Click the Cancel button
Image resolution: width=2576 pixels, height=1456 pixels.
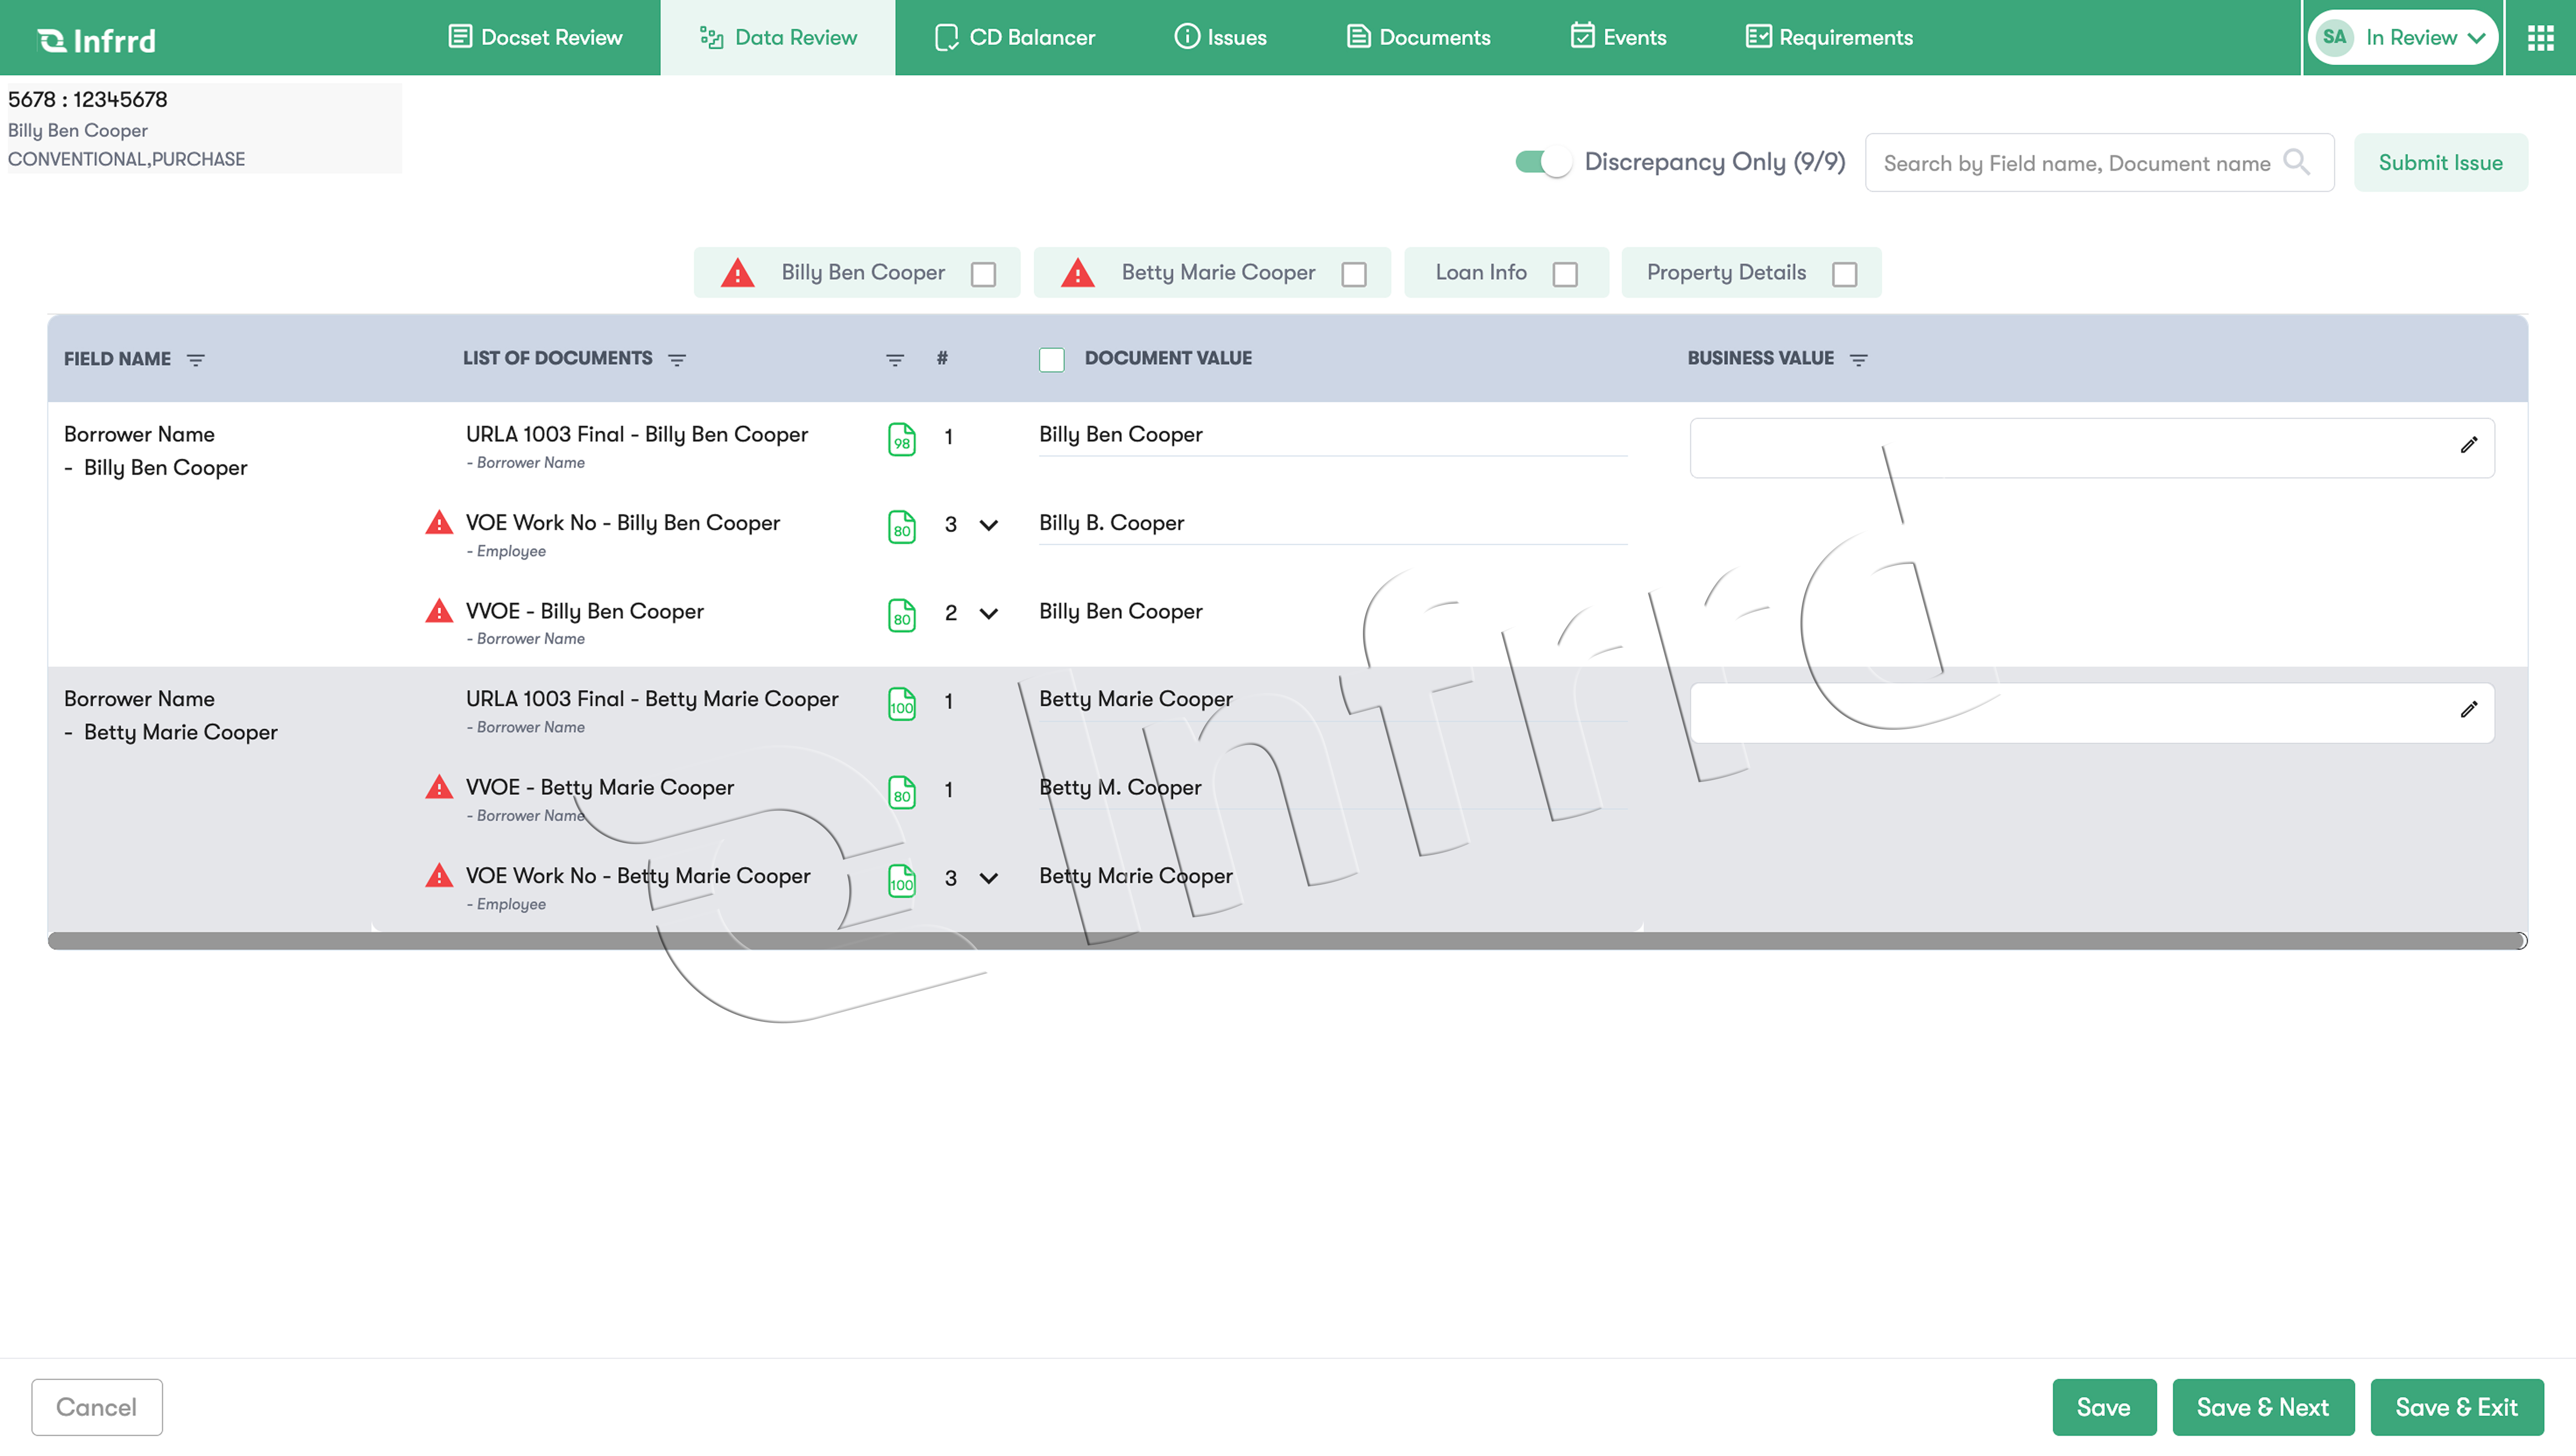(97, 1406)
